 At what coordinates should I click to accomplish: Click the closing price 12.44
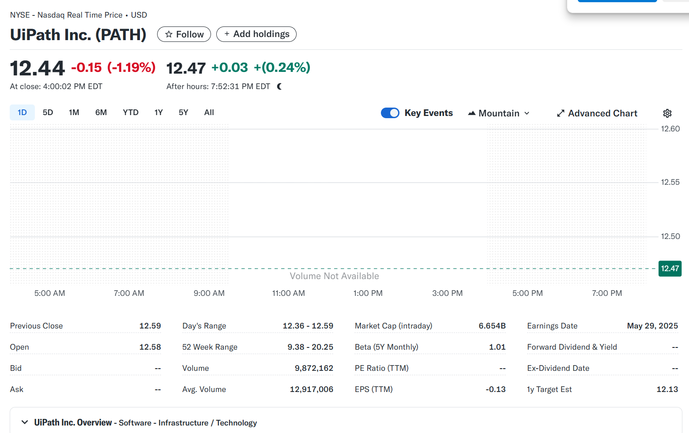[38, 68]
